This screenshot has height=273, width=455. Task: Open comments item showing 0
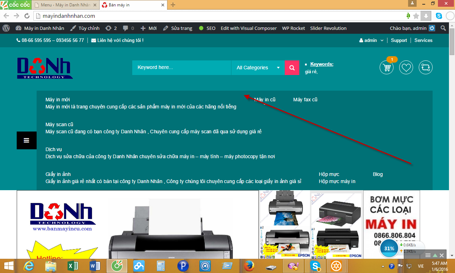[128, 28]
